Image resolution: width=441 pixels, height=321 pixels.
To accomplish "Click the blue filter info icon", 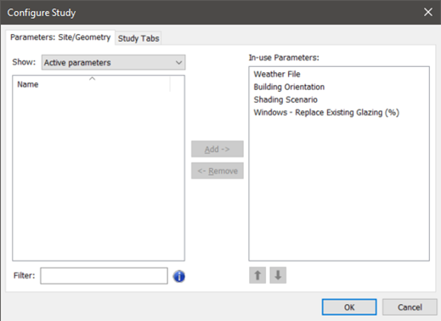I will point(179,276).
